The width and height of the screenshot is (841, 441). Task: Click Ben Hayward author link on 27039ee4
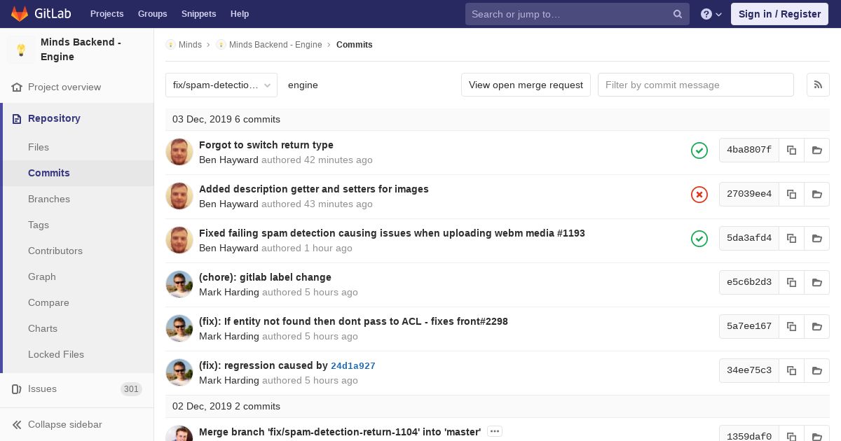pos(228,204)
